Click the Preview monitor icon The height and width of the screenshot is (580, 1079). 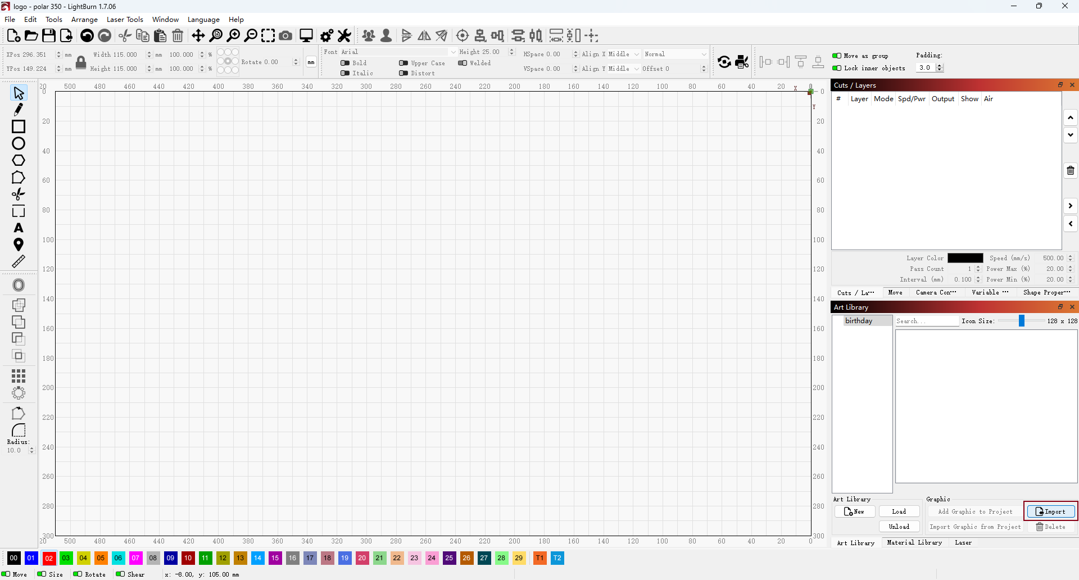(x=306, y=35)
